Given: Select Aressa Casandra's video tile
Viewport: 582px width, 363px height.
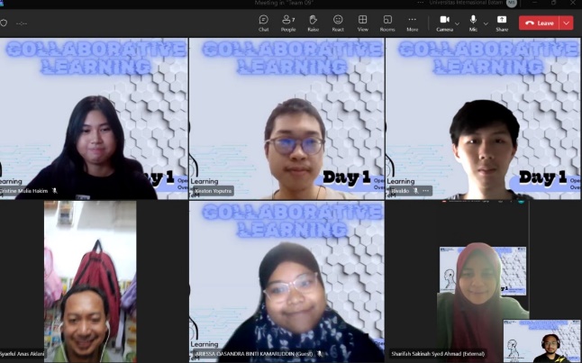Looking at the screenshot, I should click(x=286, y=282).
